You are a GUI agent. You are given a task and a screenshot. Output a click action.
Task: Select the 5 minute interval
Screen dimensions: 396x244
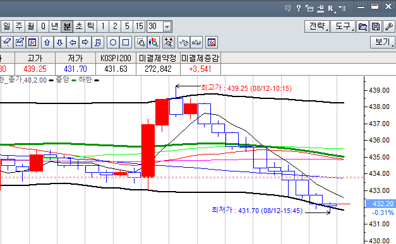(x=128, y=26)
